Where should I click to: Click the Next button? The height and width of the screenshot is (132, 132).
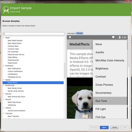pos(104,128)
